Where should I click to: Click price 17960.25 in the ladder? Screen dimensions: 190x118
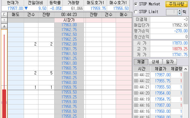pyautogui.click(x=69, y=78)
